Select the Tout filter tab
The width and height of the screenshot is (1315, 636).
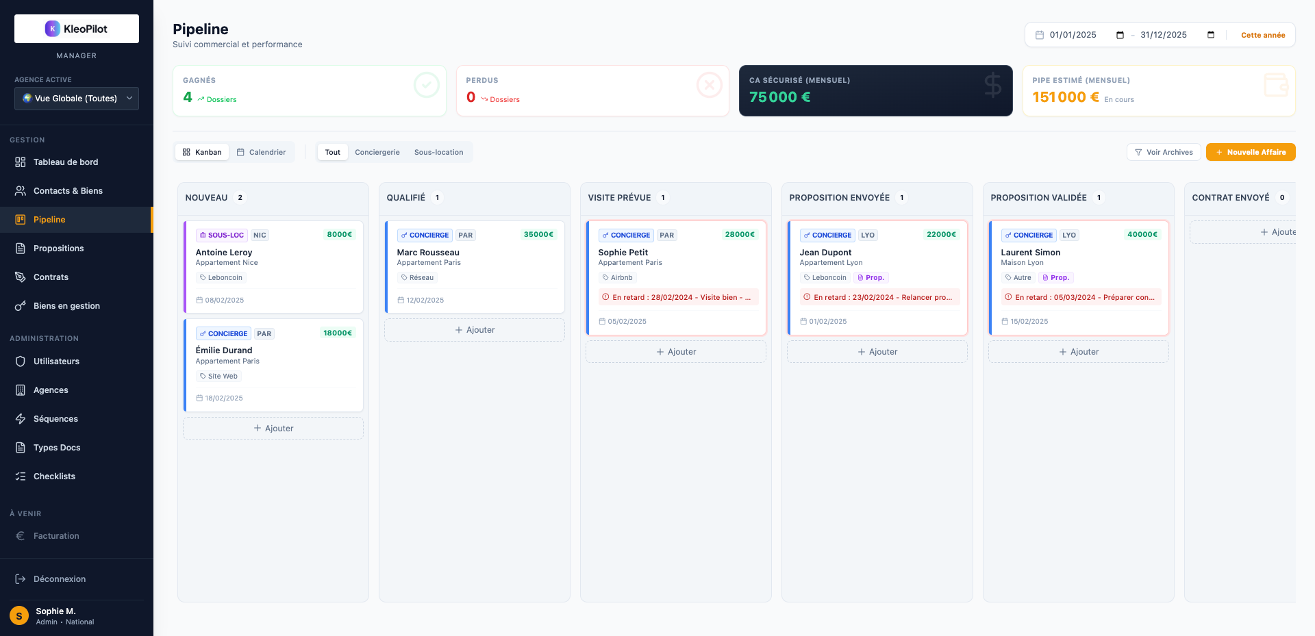coord(332,152)
